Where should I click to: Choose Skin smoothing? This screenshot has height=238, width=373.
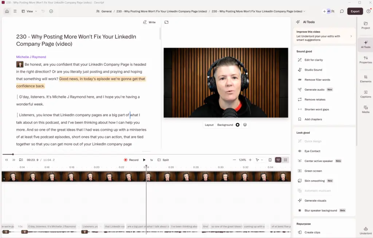[x=315, y=181]
